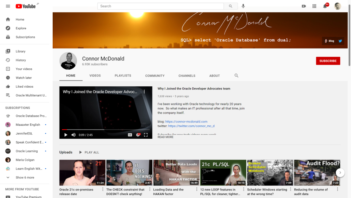Start voice search with microphone icon
Image resolution: width=351 pixels, height=198 pixels.
click(x=243, y=6)
